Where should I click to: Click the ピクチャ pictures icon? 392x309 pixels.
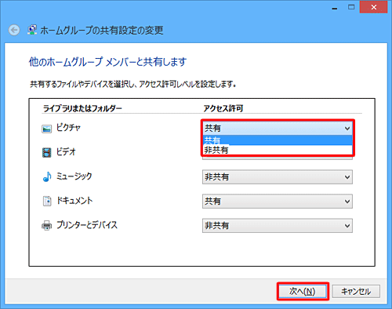(x=47, y=129)
